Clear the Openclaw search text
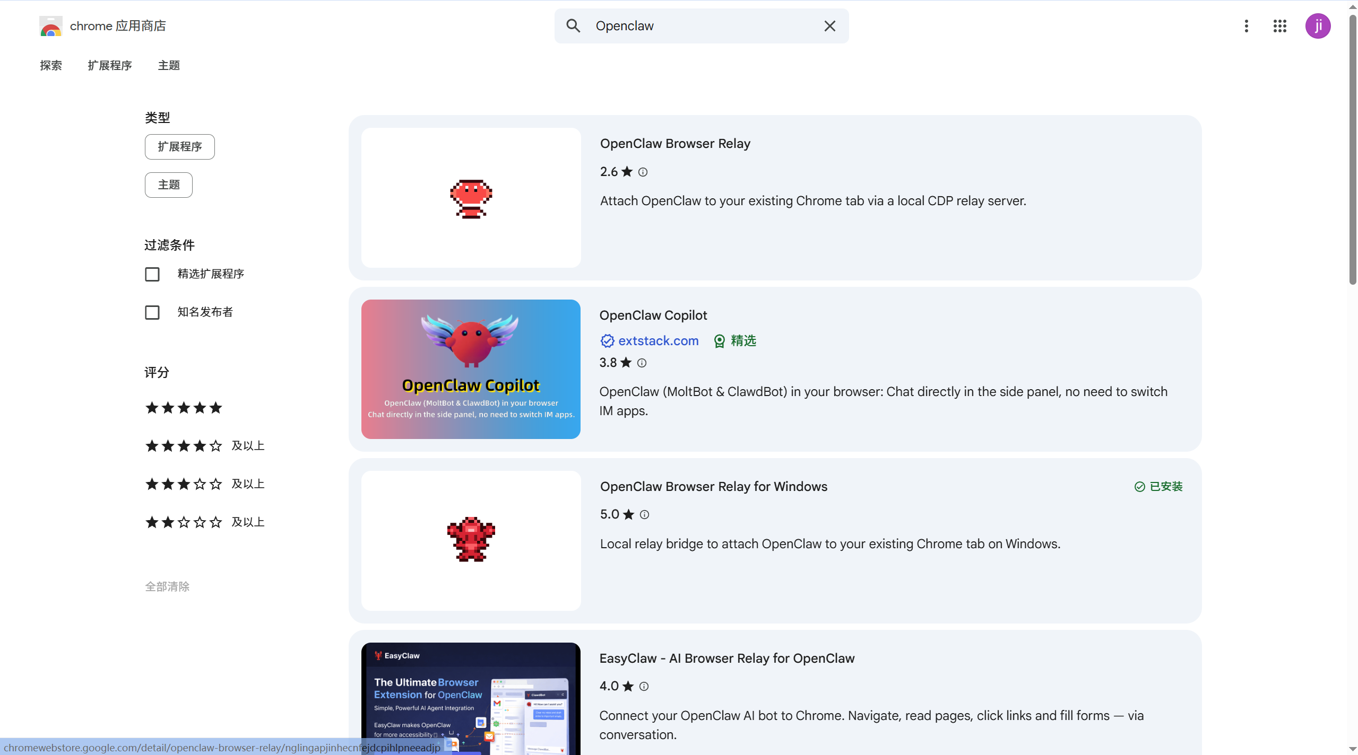The width and height of the screenshot is (1358, 755). coord(829,26)
